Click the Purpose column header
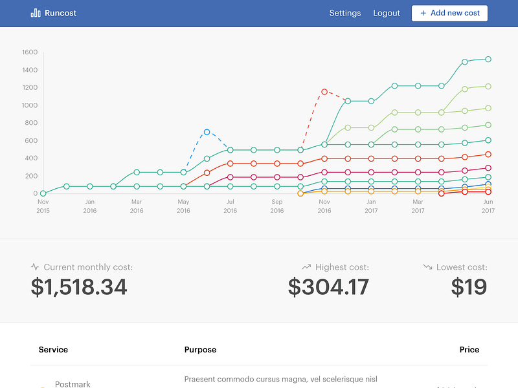This screenshot has height=388, width=518. 200,349
